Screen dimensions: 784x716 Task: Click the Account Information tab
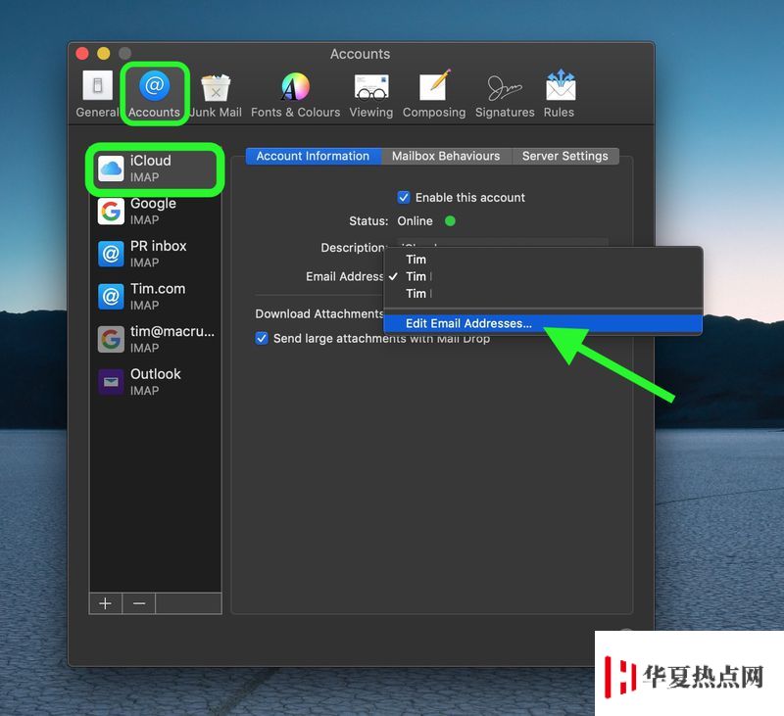tap(313, 156)
